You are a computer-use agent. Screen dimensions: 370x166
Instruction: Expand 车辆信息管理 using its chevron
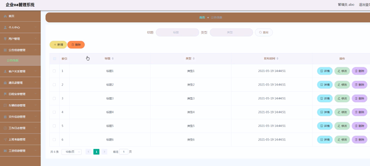pos(36,106)
